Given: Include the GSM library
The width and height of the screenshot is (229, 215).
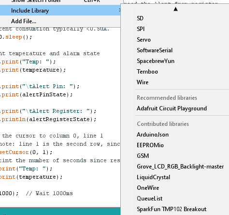Looking at the screenshot, I should click(x=175, y=156).
